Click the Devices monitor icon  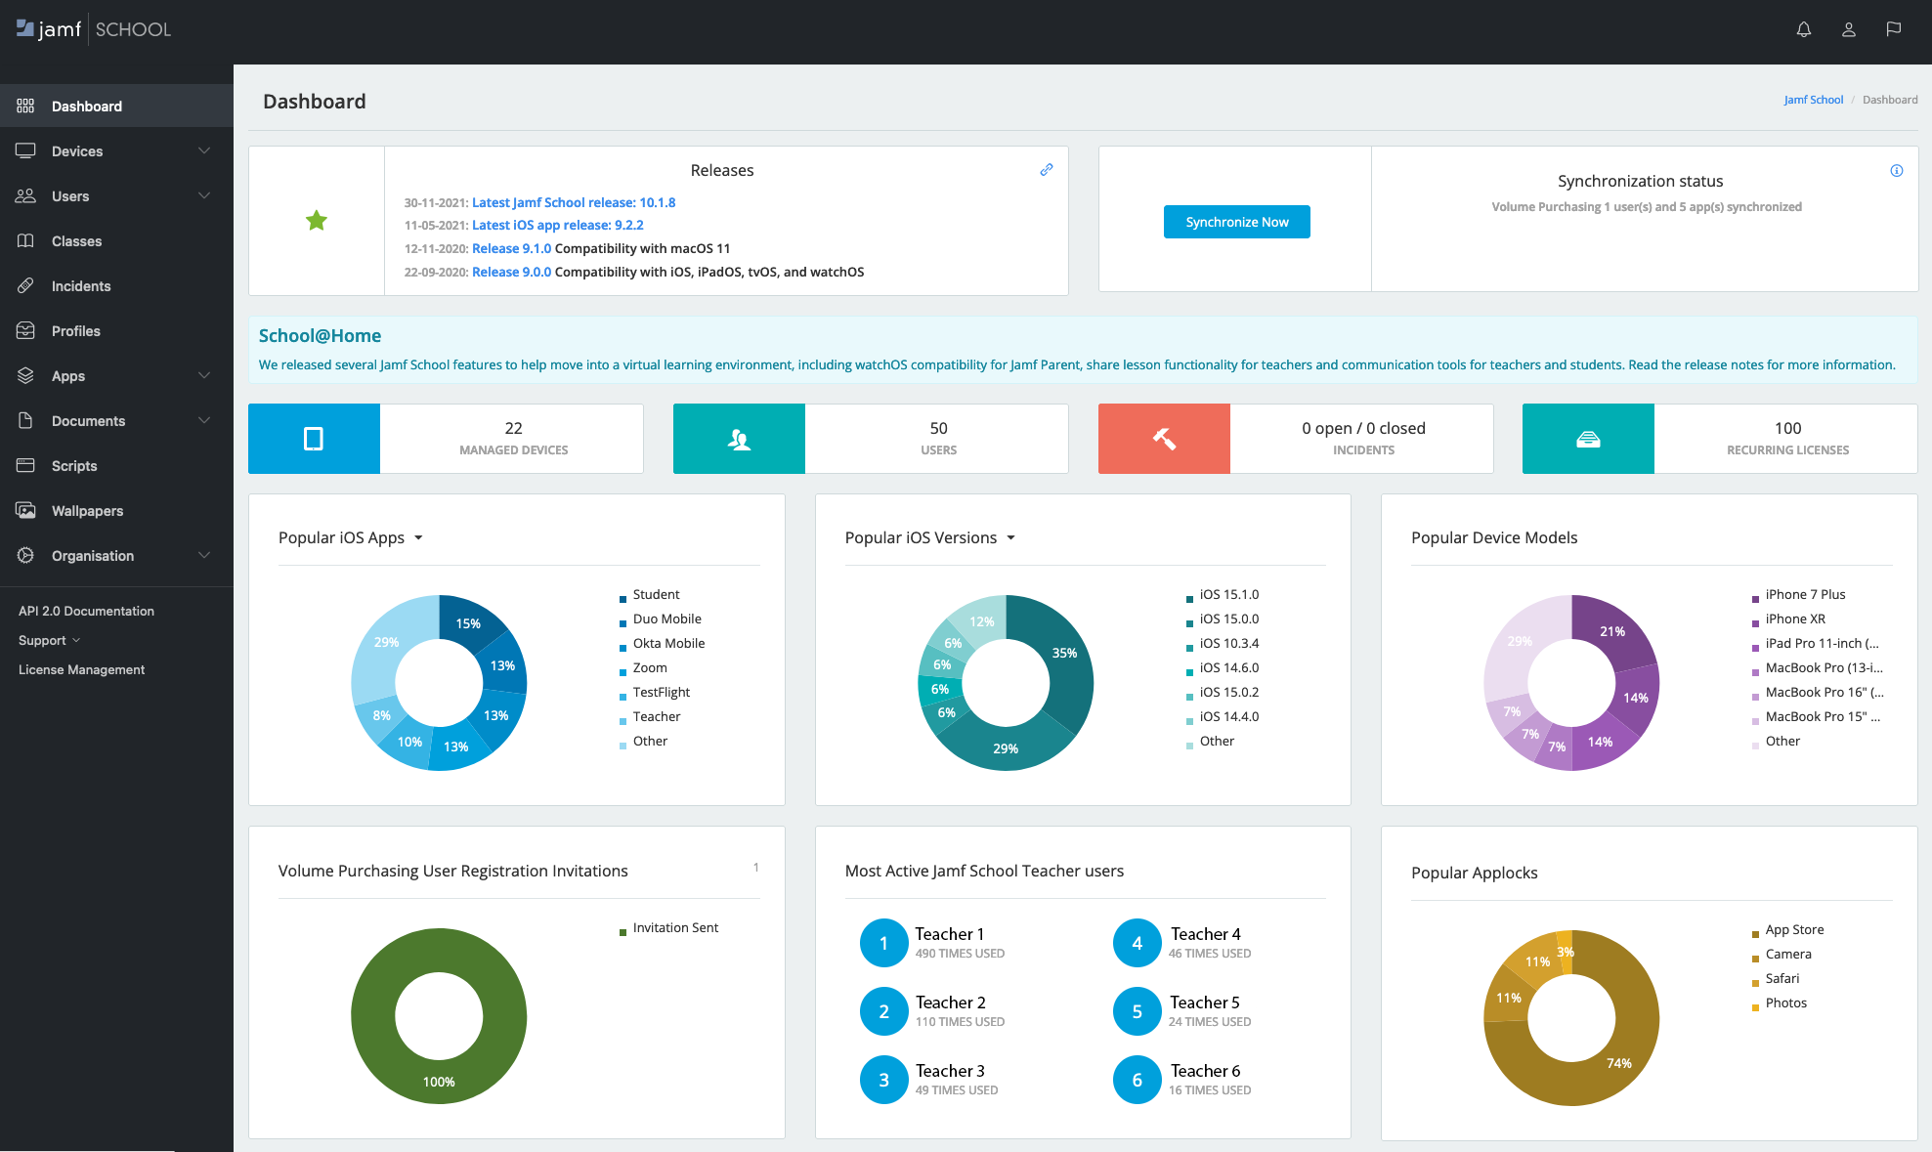25,150
